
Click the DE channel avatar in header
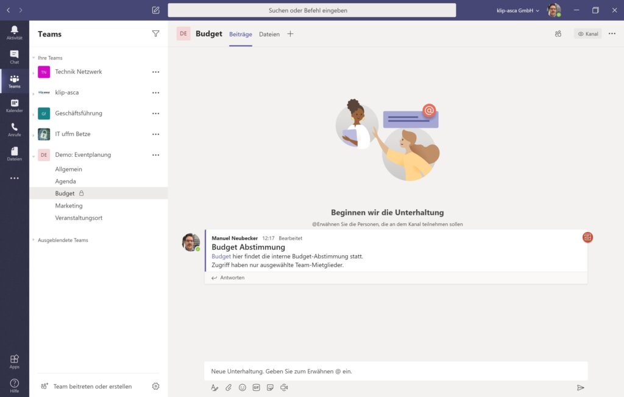click(183, 34)
